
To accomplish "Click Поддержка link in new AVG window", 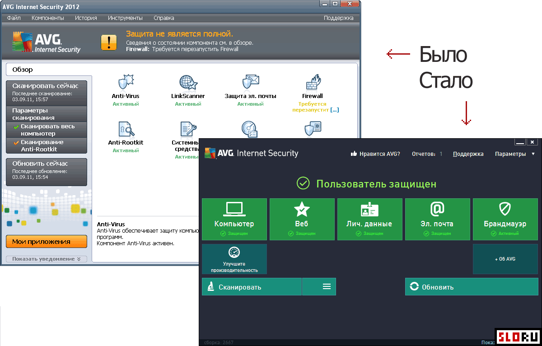I will [x=468, y=154].
